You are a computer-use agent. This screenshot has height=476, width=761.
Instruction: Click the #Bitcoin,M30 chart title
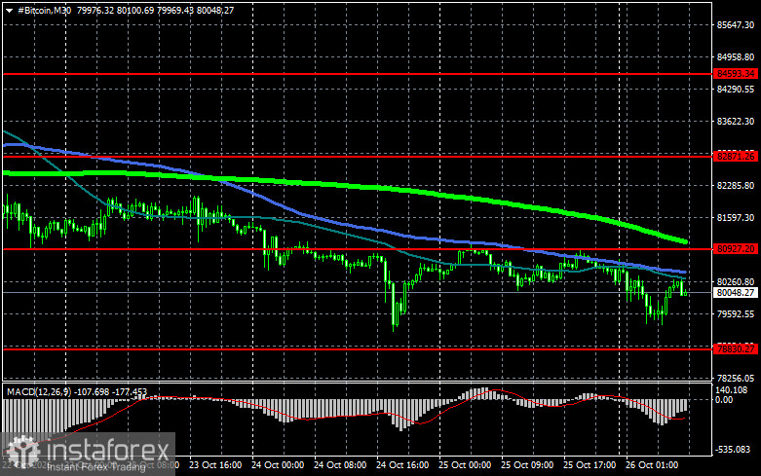click(44, 10)
